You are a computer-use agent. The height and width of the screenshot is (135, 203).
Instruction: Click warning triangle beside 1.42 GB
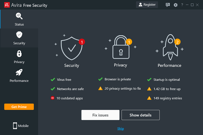[149, 89]
